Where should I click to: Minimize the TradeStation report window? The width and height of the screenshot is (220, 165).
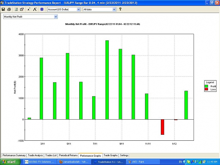207,3
